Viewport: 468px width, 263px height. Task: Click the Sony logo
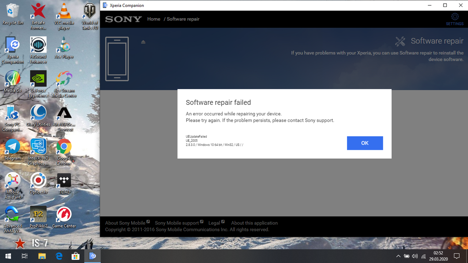coord(123,19)
